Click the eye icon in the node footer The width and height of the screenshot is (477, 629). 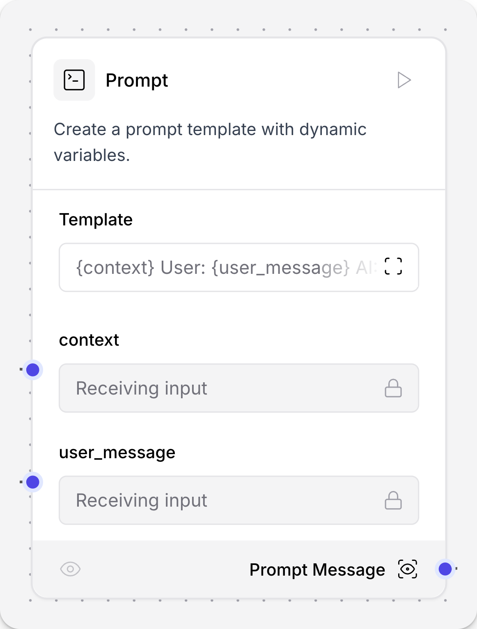click(x=70, y=569)
